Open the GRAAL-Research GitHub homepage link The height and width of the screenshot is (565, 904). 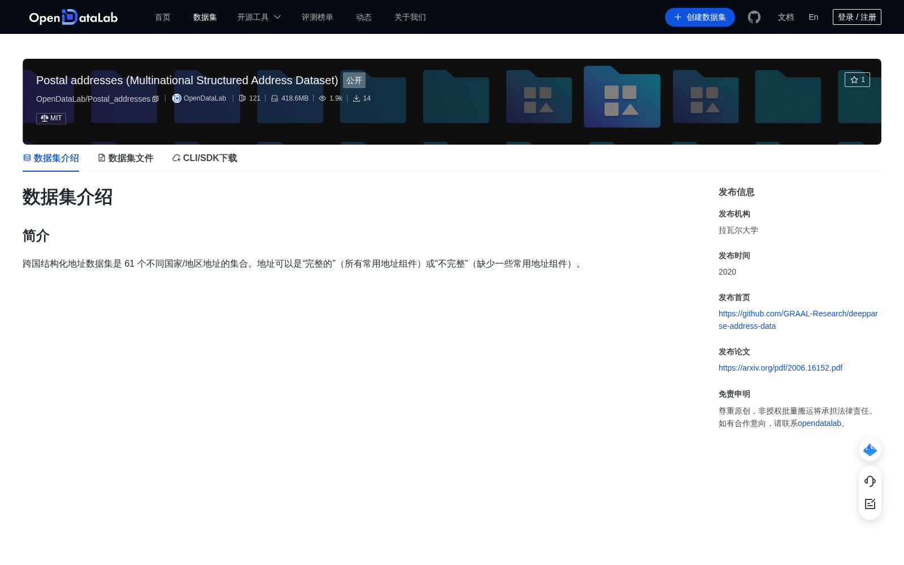798,320
